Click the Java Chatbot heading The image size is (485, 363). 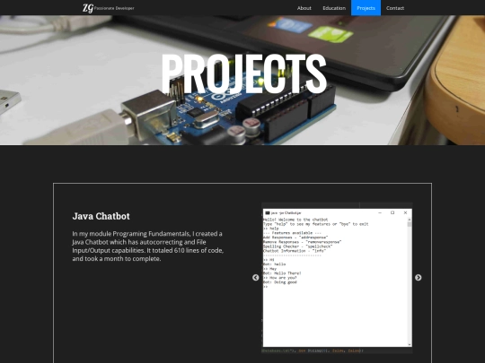coord(101,216)
